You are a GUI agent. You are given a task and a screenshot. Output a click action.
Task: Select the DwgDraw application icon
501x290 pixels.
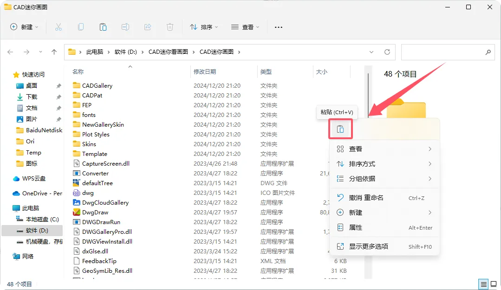point(76,212)
